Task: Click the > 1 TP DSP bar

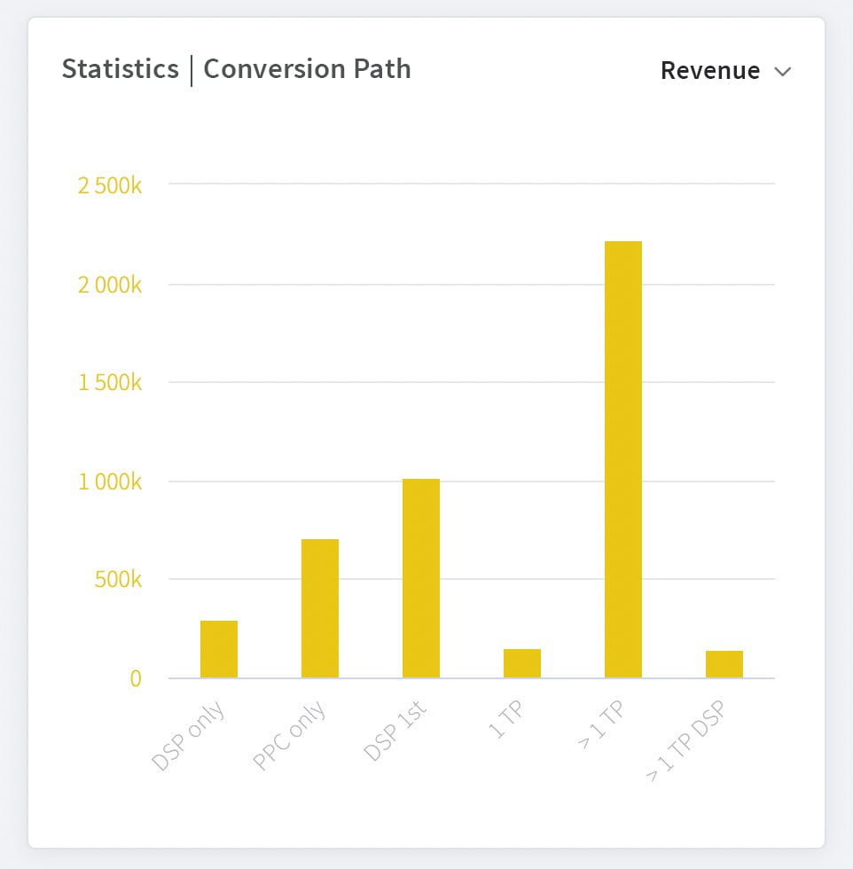Action: tap(724, 664)
